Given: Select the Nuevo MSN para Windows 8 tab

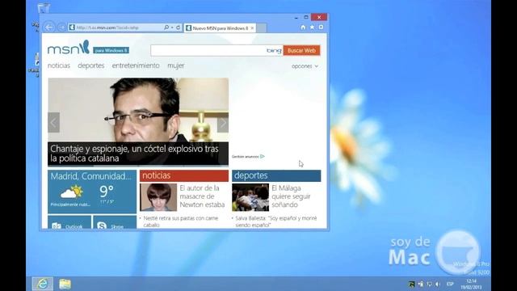Looking at the screenshot, I should pos(220,28).
